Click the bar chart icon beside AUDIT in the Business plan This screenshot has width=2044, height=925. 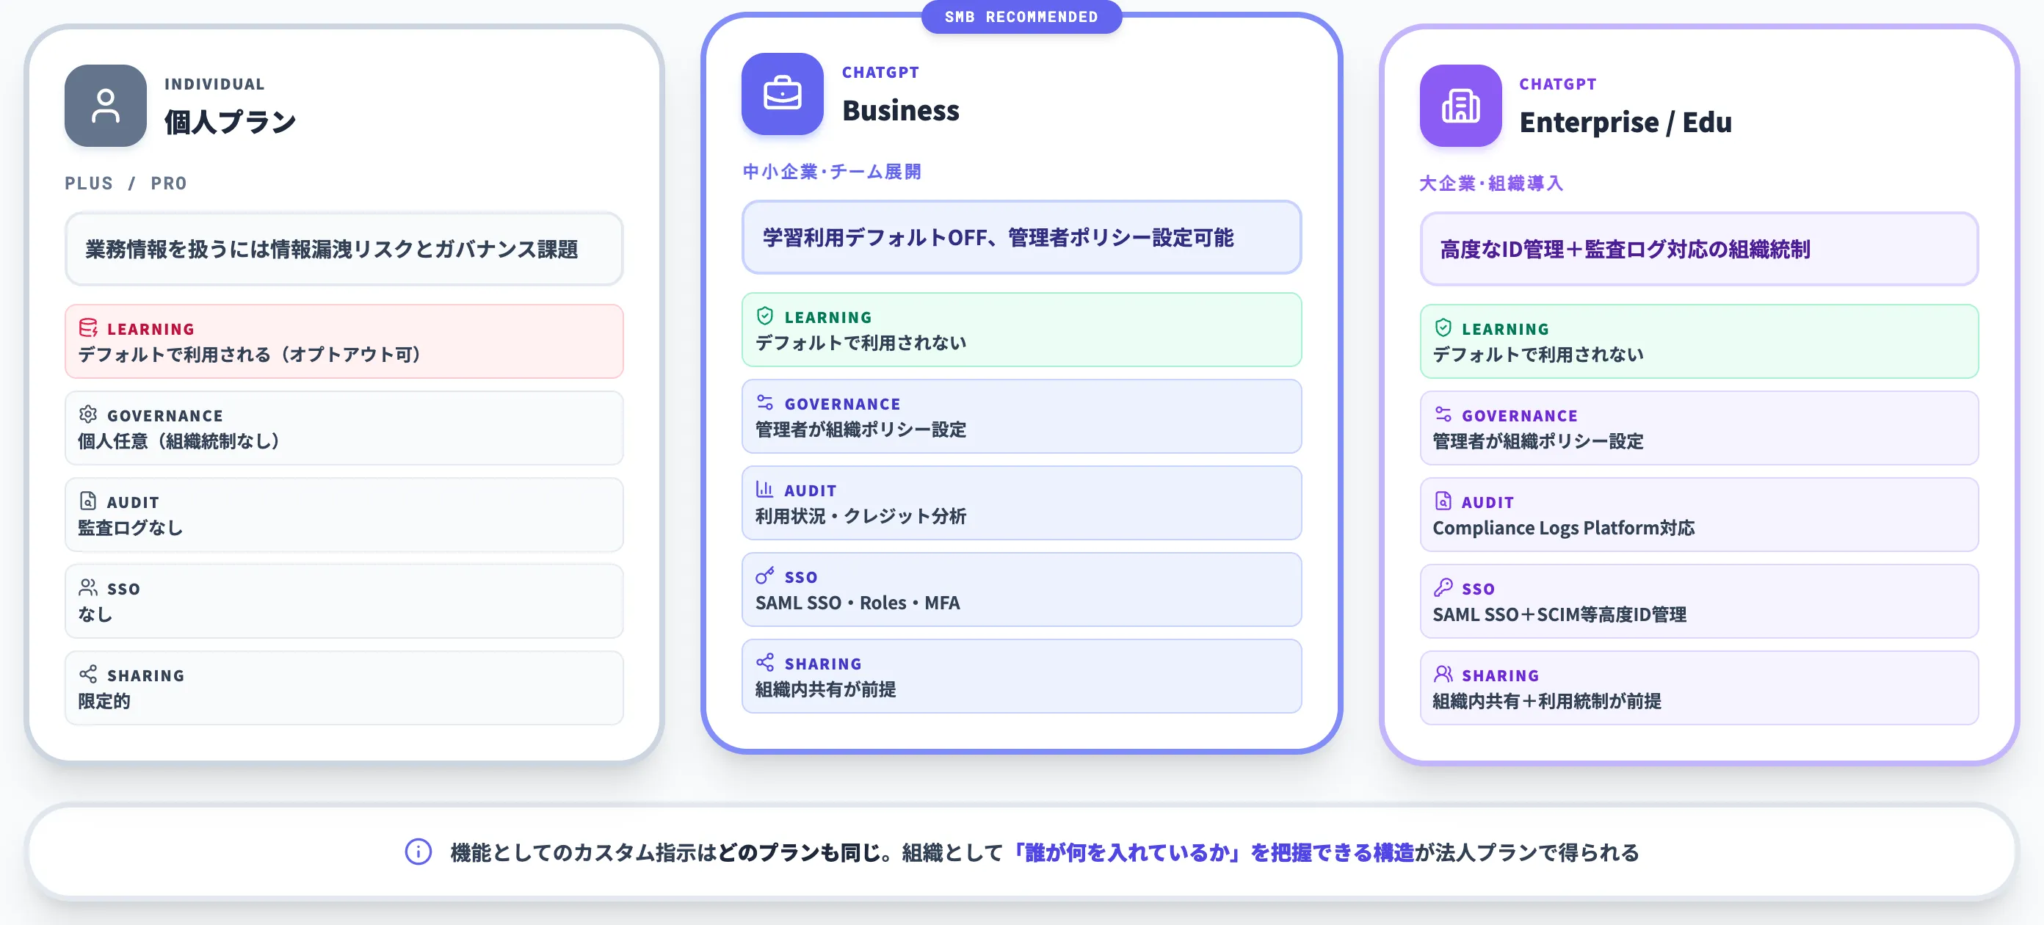(x=765, y=489)
